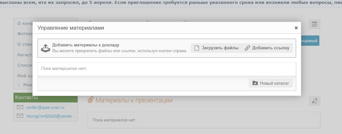342x134 pixels.
Task: Click the pencil edit icon for presentation materials
Action: [314, 101]
